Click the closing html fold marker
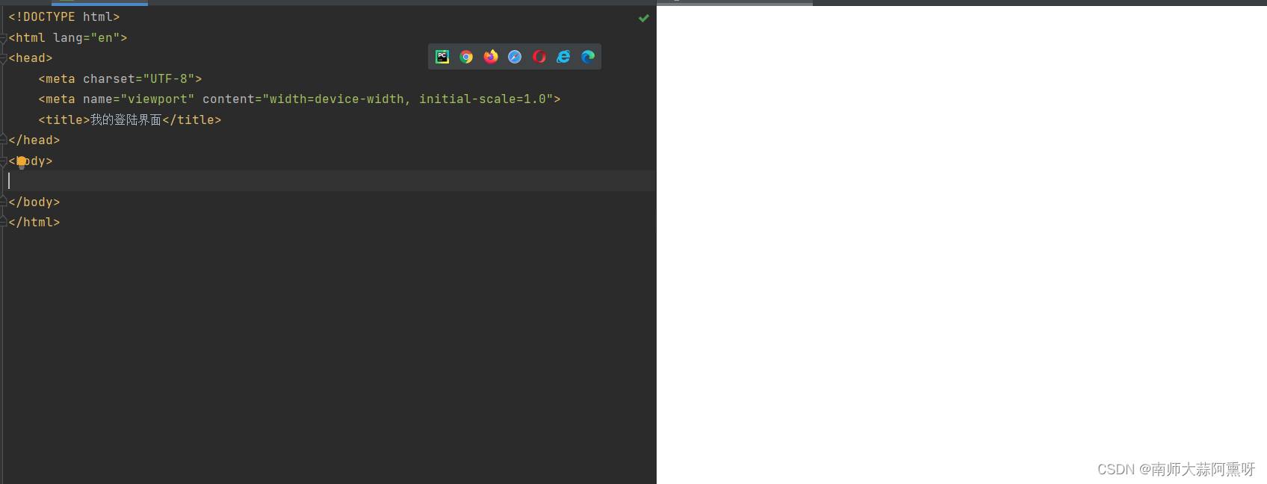 click(x=3, y=222)
